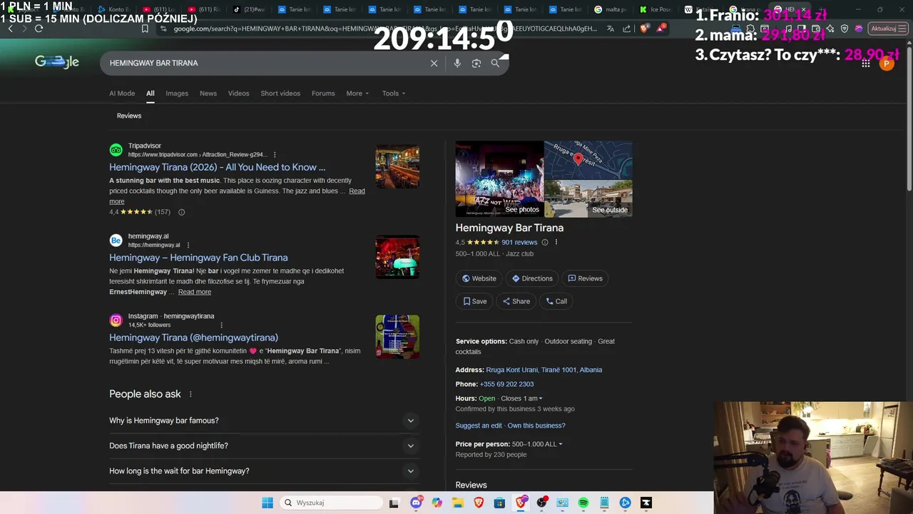Open the bar's Website button
The height and width of the screenshot is (514, 913).
point(479,278)
